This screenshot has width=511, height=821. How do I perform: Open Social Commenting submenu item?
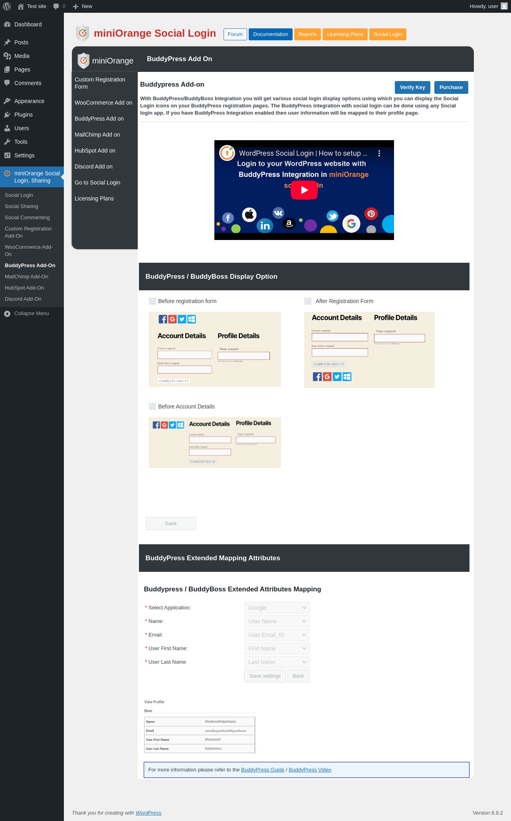27,218
